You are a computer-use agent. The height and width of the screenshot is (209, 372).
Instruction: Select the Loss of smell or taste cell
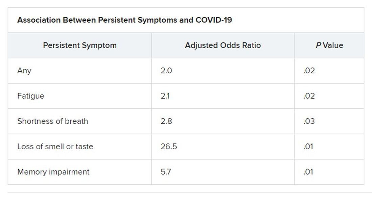point(55,147)
